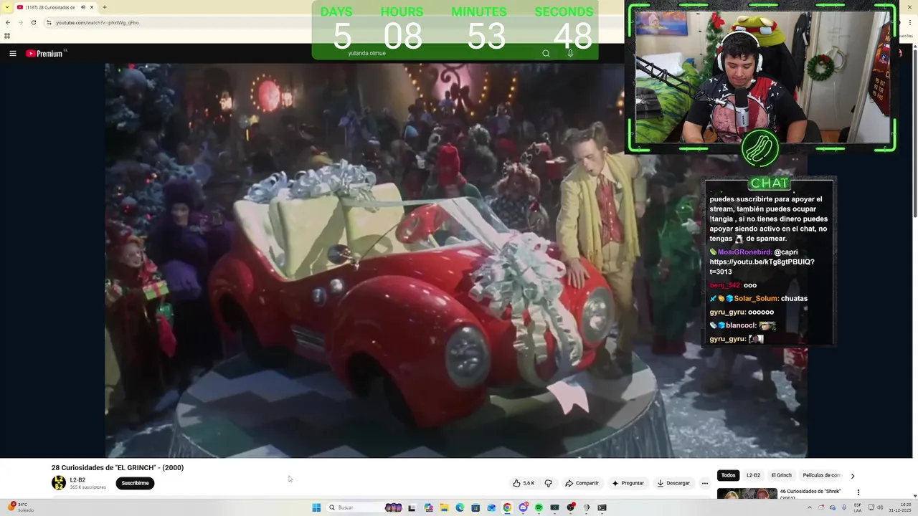
Task: Click the Suscribirme button
Action: 135,483
